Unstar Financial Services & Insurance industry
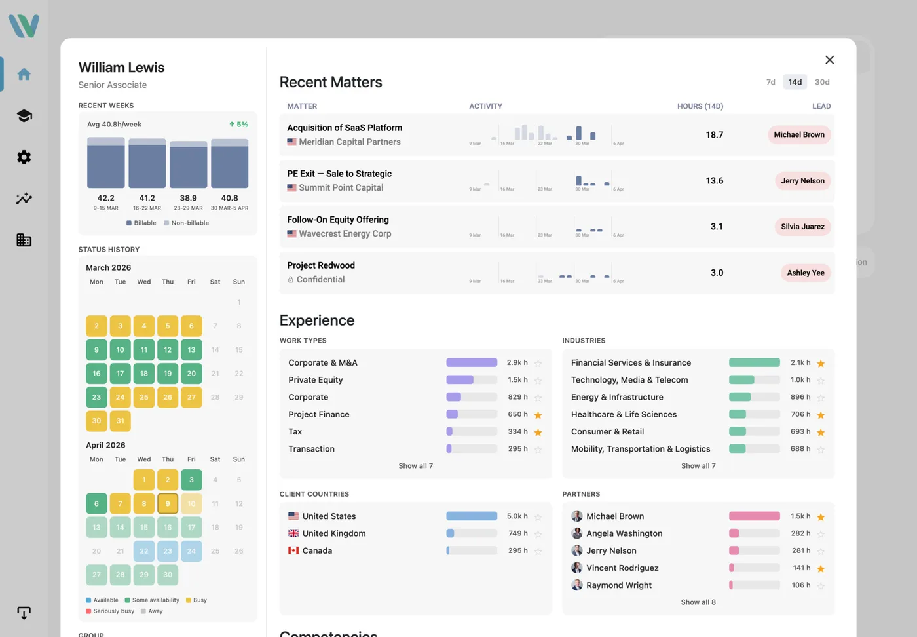Screen dimensions: 917x637 point(821,363)
